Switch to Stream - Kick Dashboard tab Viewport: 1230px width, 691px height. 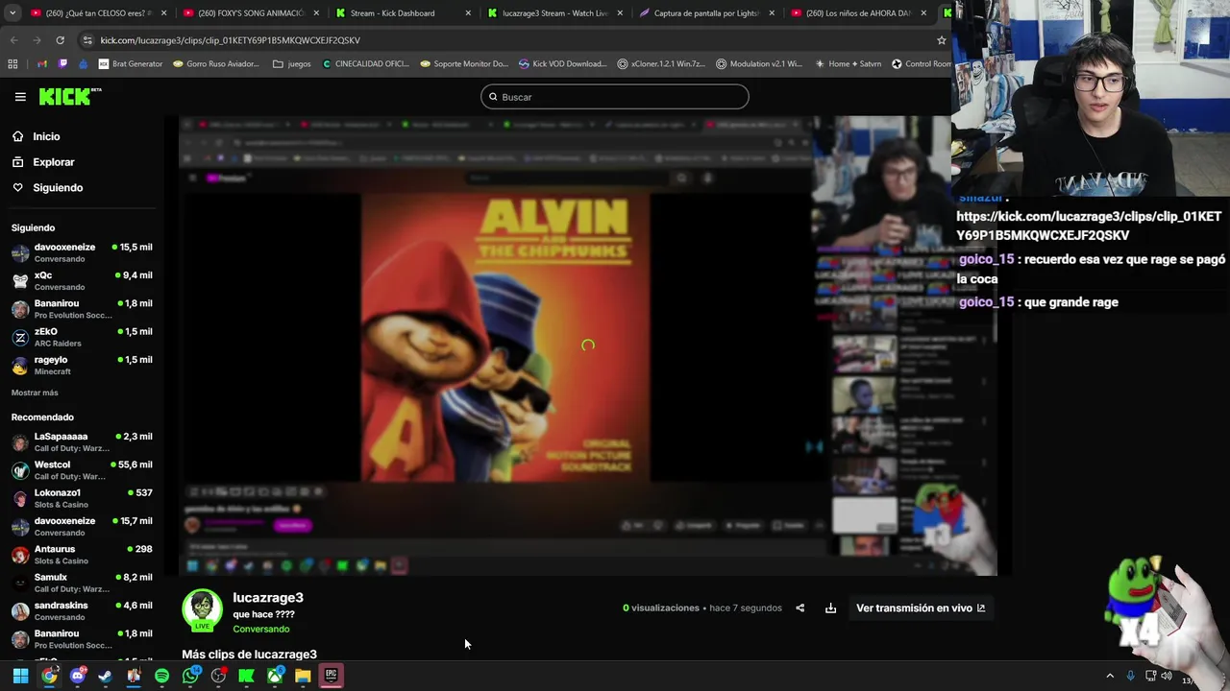click(x=402, y=13)
